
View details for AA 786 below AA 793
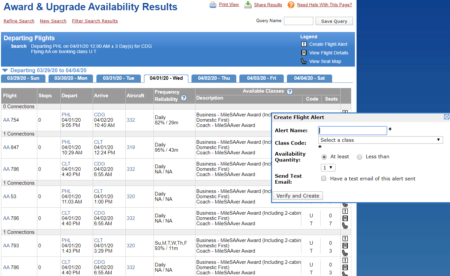point(345,267)
